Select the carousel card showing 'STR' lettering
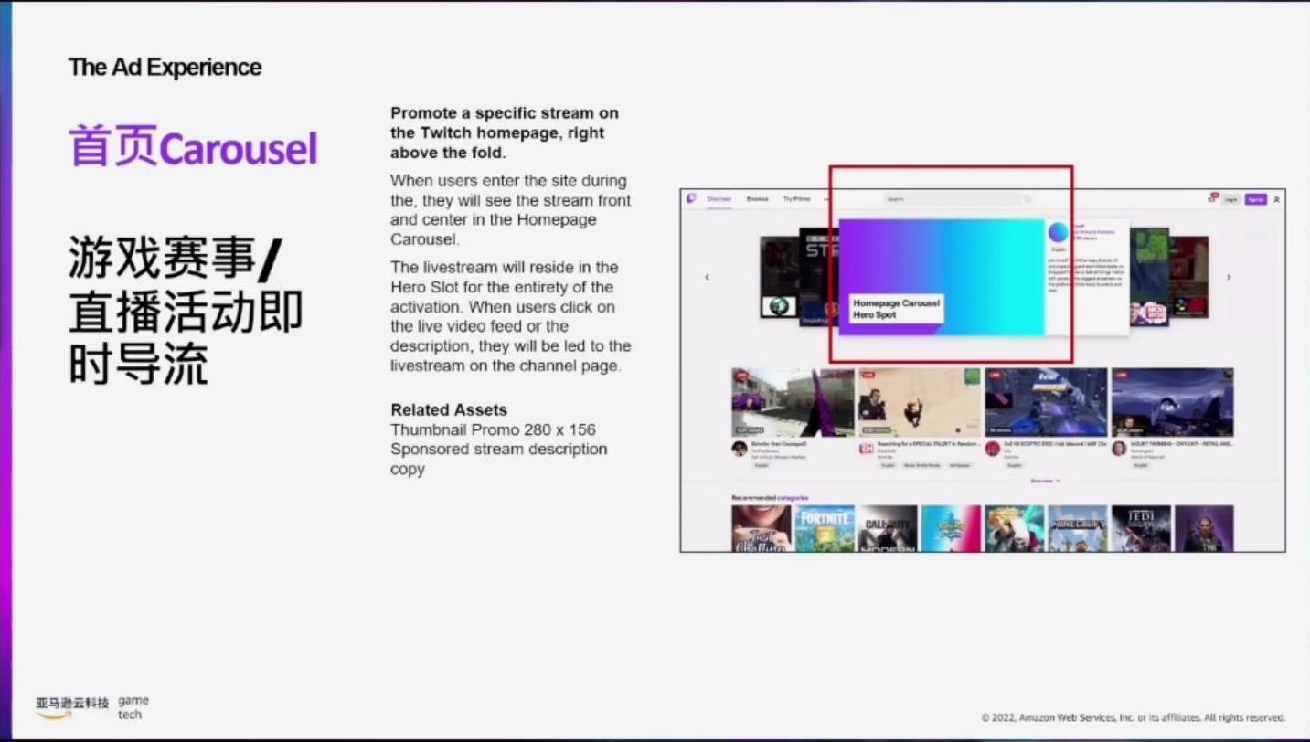This screenshot has height=742, width=1310. 819,277
